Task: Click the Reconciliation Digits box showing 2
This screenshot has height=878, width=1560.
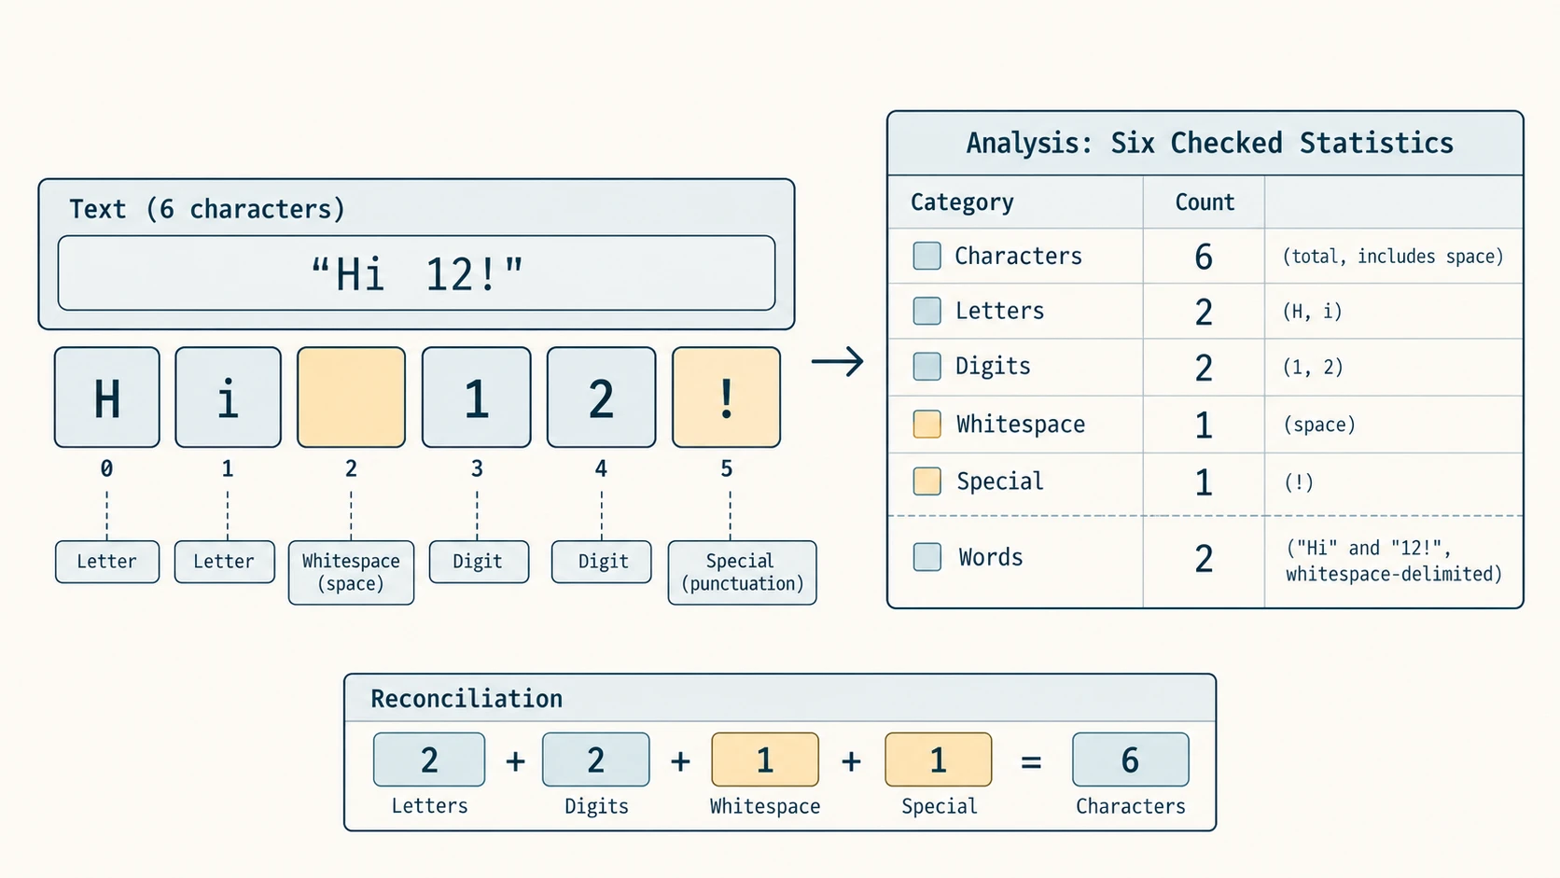Action: click(595, 760)
